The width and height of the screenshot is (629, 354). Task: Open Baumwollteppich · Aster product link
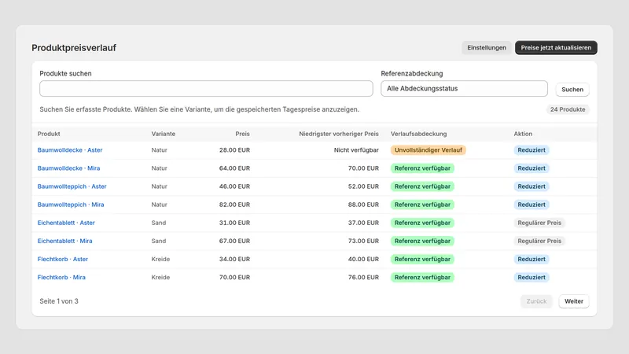72,186
